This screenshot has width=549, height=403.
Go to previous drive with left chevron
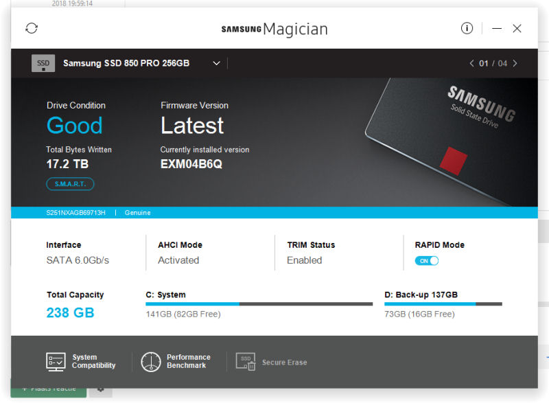(x=471, y=63)
